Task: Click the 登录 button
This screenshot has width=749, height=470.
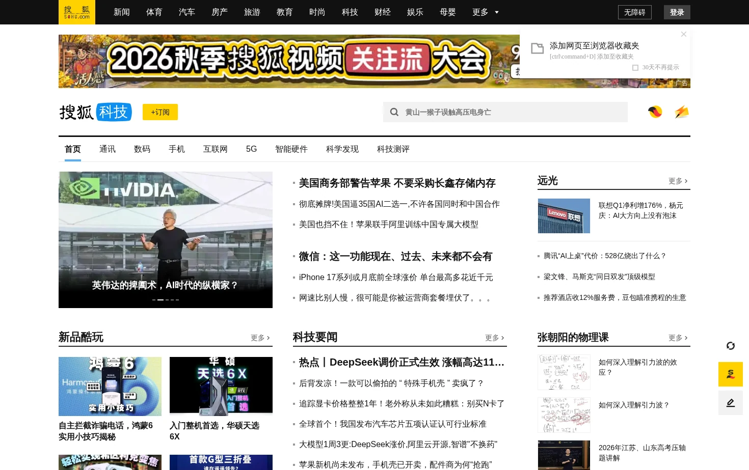Action: 677,12
